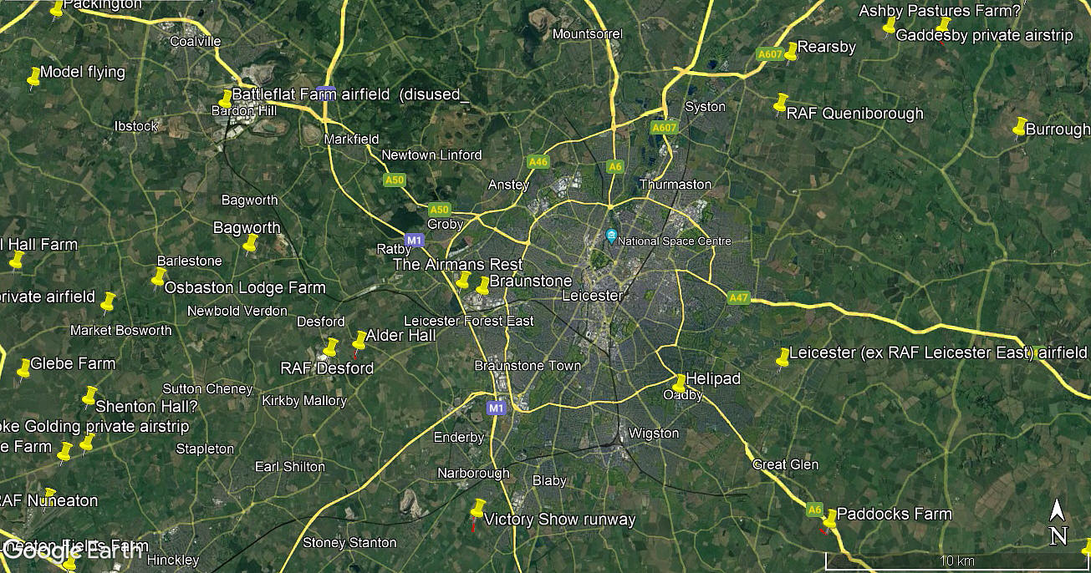
Task: Click the Bagworth yellow pushpin
Action: pyautogui.click(x=250, y=244)
